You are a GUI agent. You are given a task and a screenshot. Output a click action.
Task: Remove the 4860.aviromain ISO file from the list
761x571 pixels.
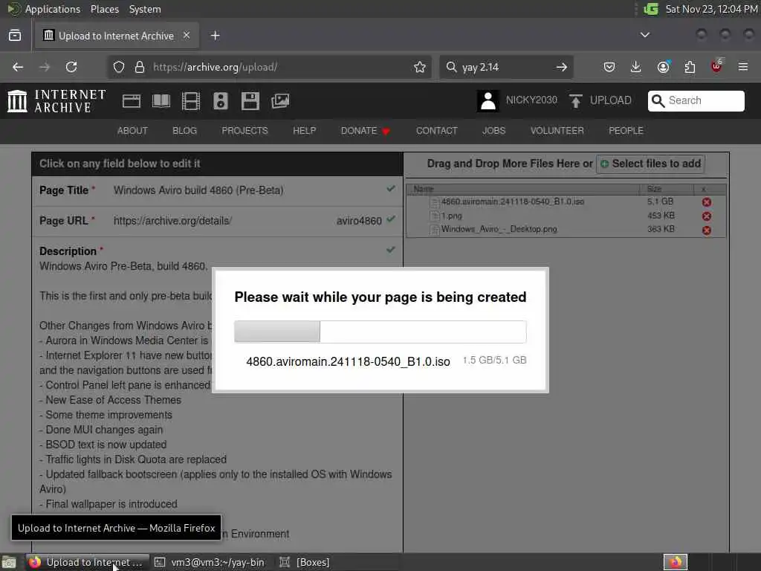(x=707, y=202)
